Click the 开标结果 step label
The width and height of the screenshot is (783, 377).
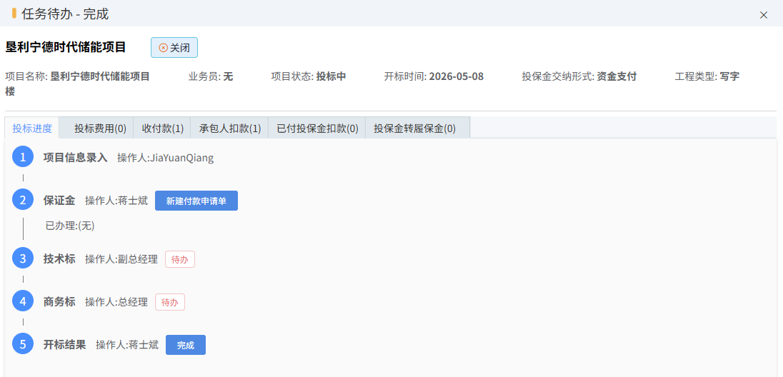[x=64, y=345]
